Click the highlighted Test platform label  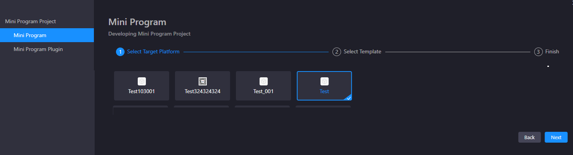[x=324, y=92]
